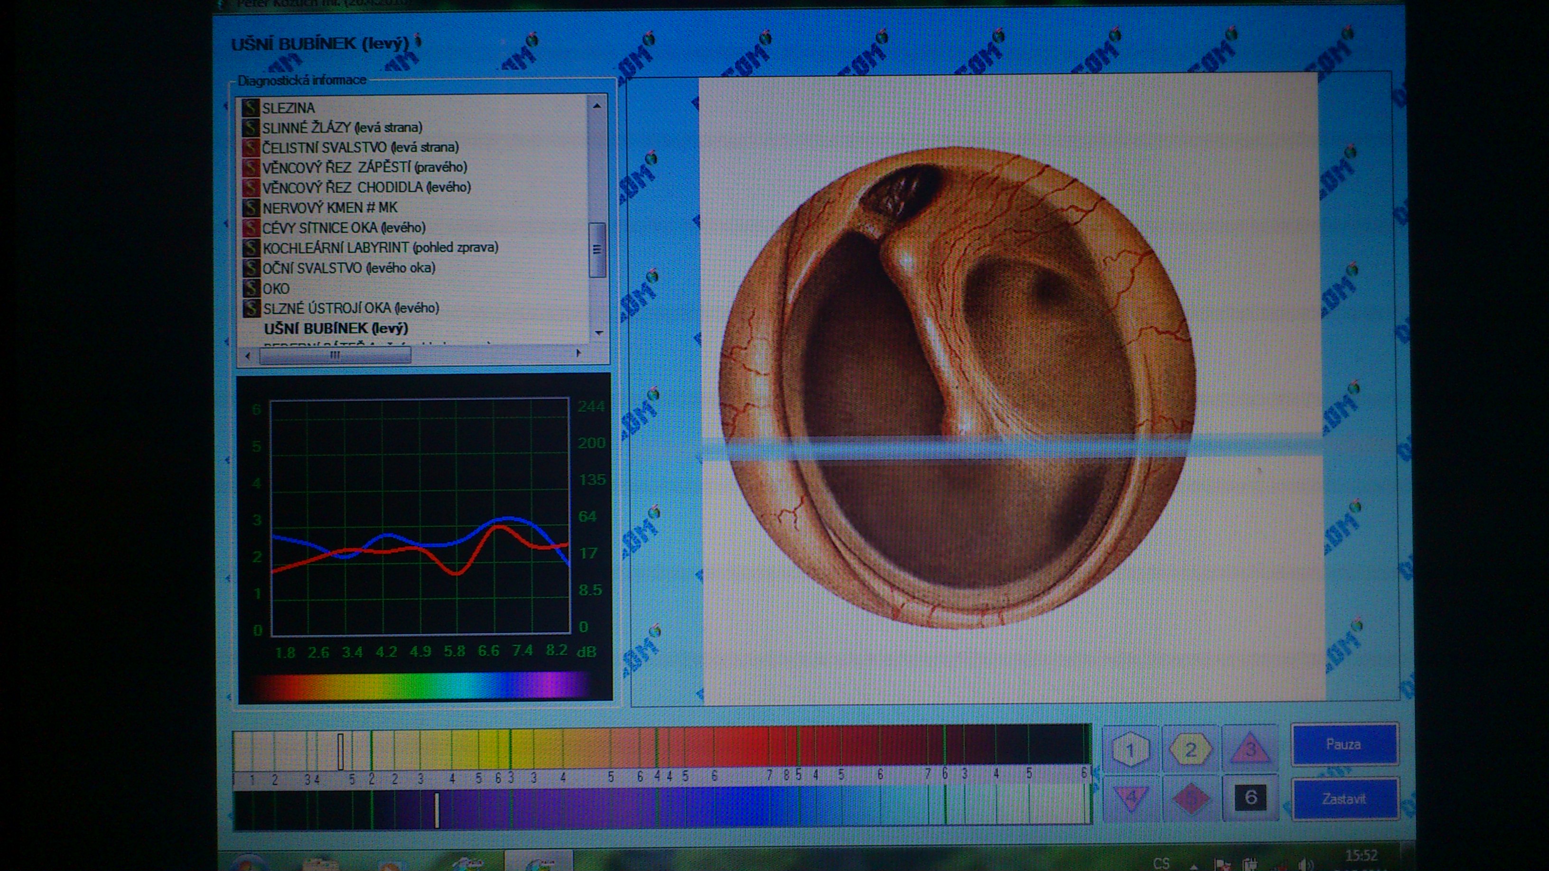
Task: Click the list's scroll up arrow
Action: tap(597, 106)
